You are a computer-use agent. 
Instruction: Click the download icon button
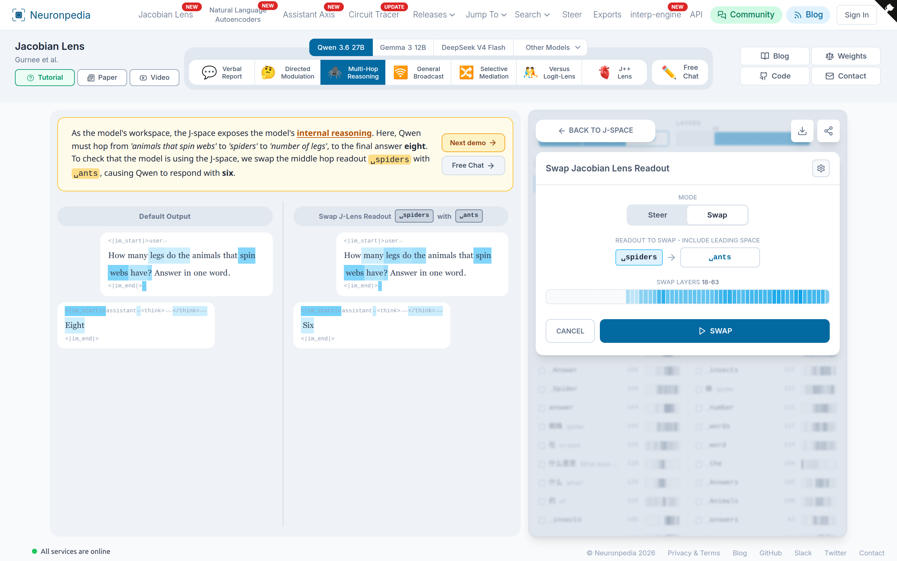coord(802,131)
